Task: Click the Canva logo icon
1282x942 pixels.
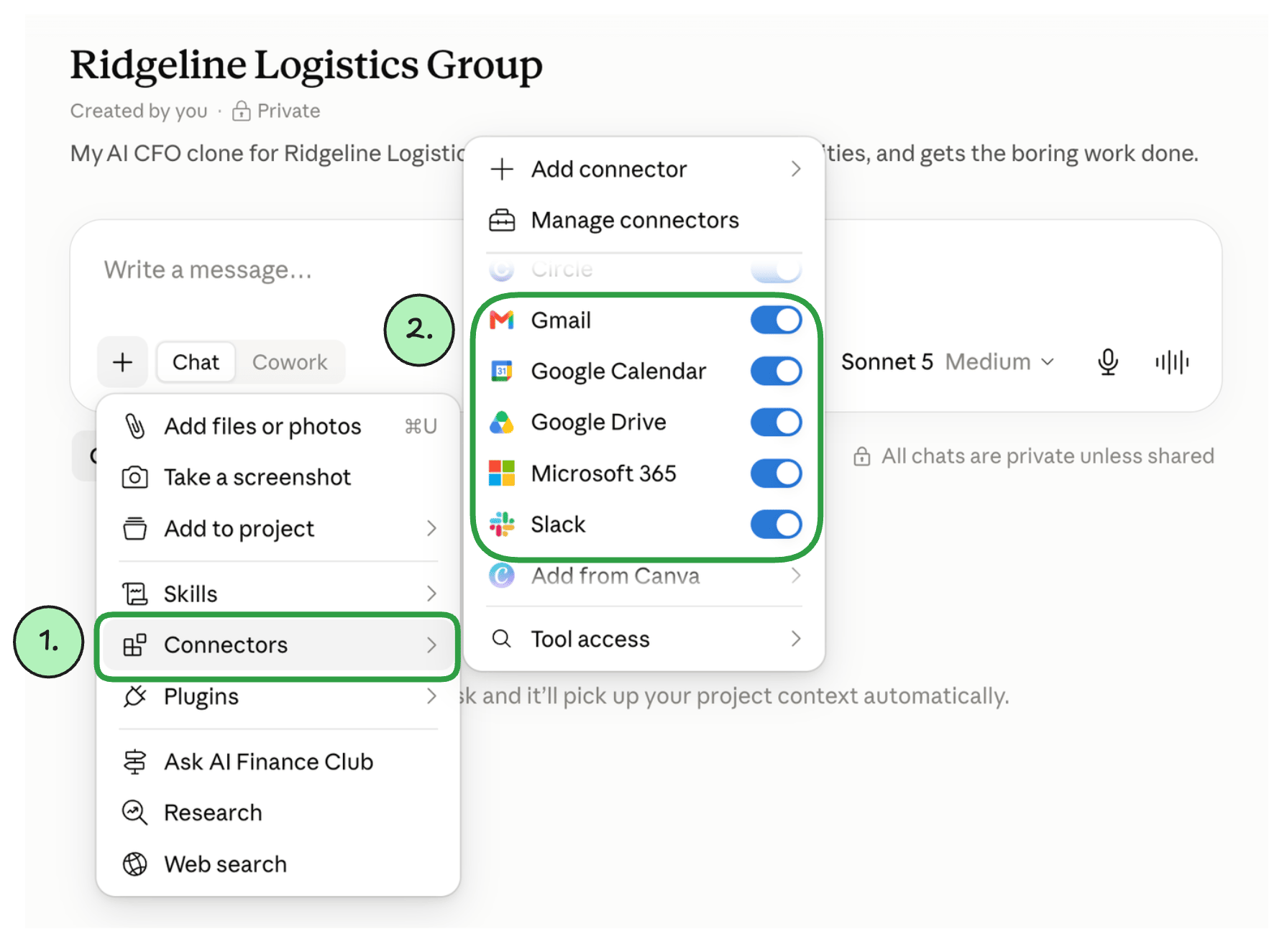Action: (501, 576)
